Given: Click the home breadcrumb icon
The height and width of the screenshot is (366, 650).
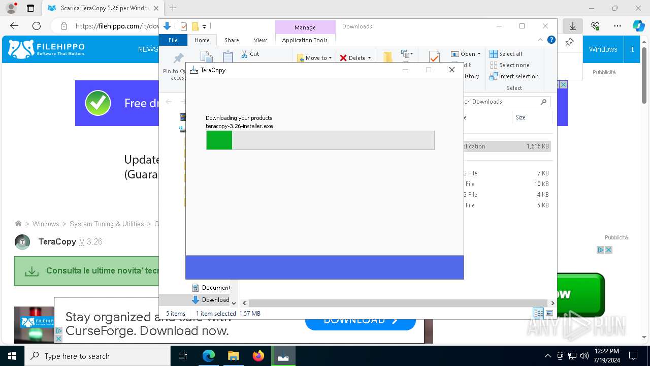Looking at the screenshot, I should tap(18, 224).
